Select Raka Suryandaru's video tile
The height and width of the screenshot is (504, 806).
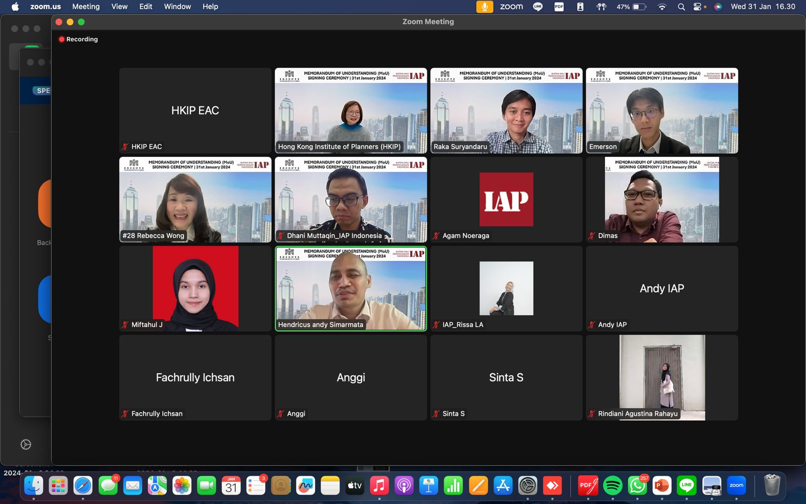click(x=506, y=111)
